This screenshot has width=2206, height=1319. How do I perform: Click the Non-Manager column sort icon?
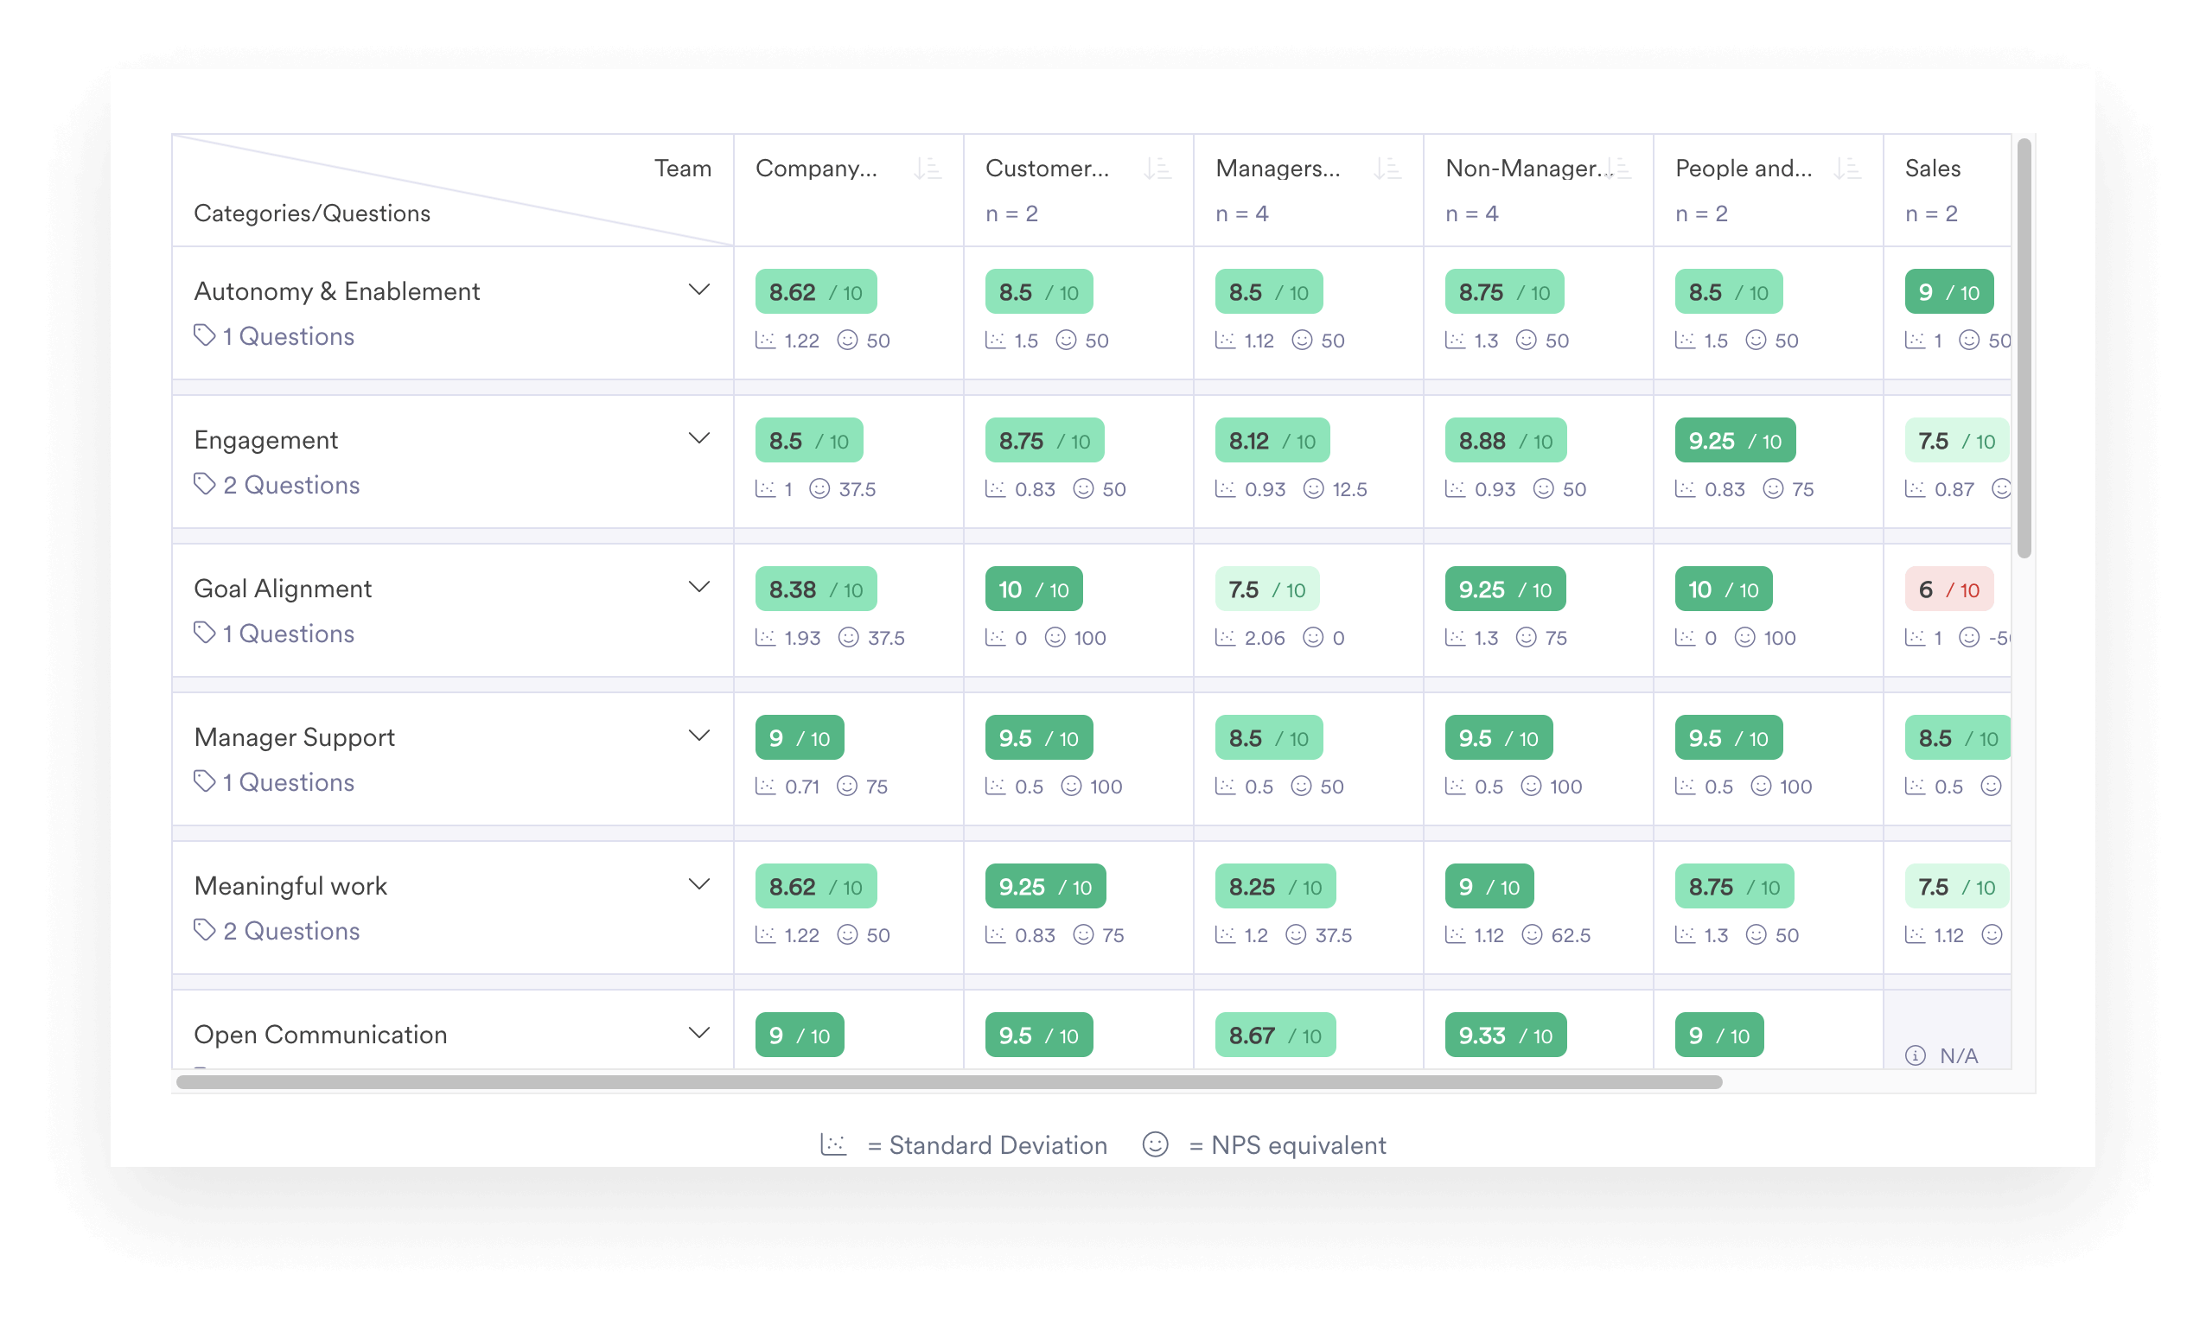click(x=1619, y=168)
